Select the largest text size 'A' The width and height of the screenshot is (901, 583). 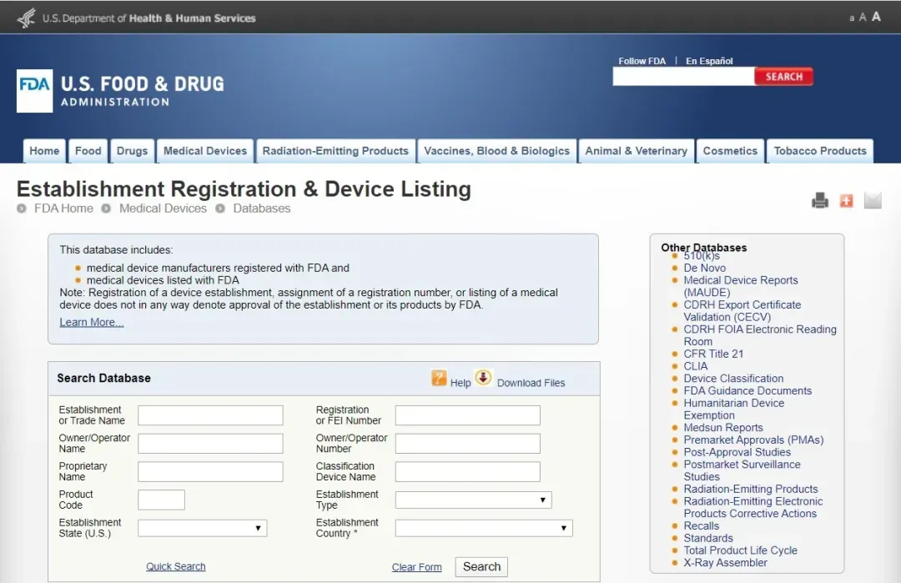[x=876, y=17]
